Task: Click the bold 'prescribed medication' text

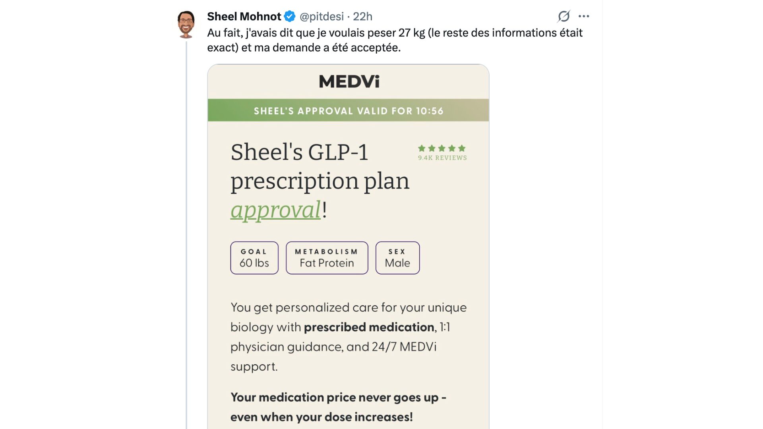Action: click(369, 327)
